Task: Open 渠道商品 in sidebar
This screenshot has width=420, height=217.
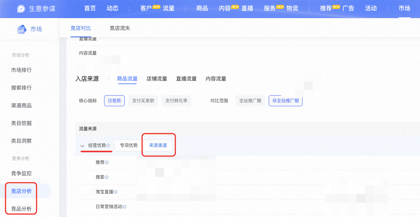Action: pyautogui.click(x=21, y=106)
